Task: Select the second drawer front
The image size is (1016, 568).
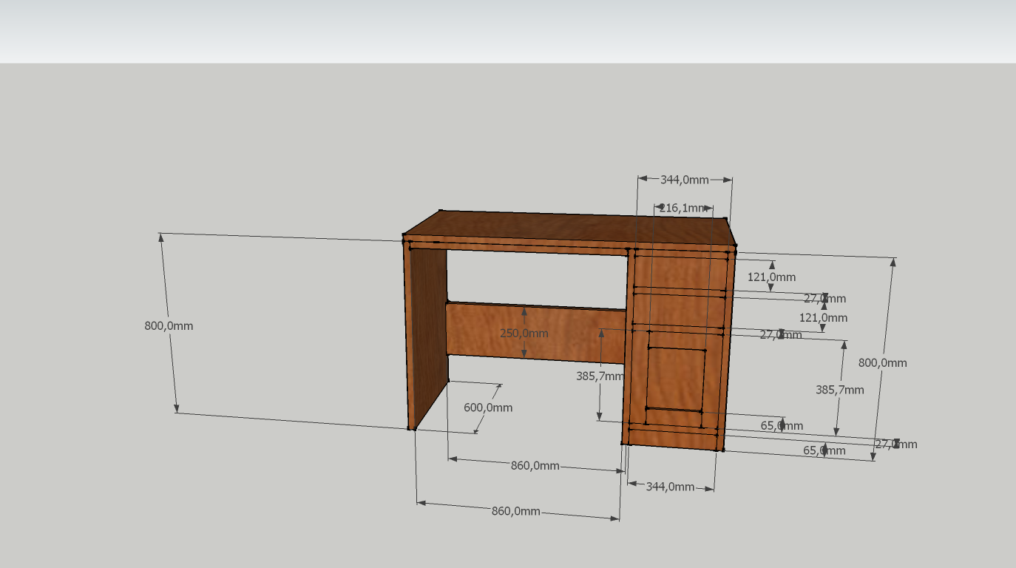Action: point(678,310)
